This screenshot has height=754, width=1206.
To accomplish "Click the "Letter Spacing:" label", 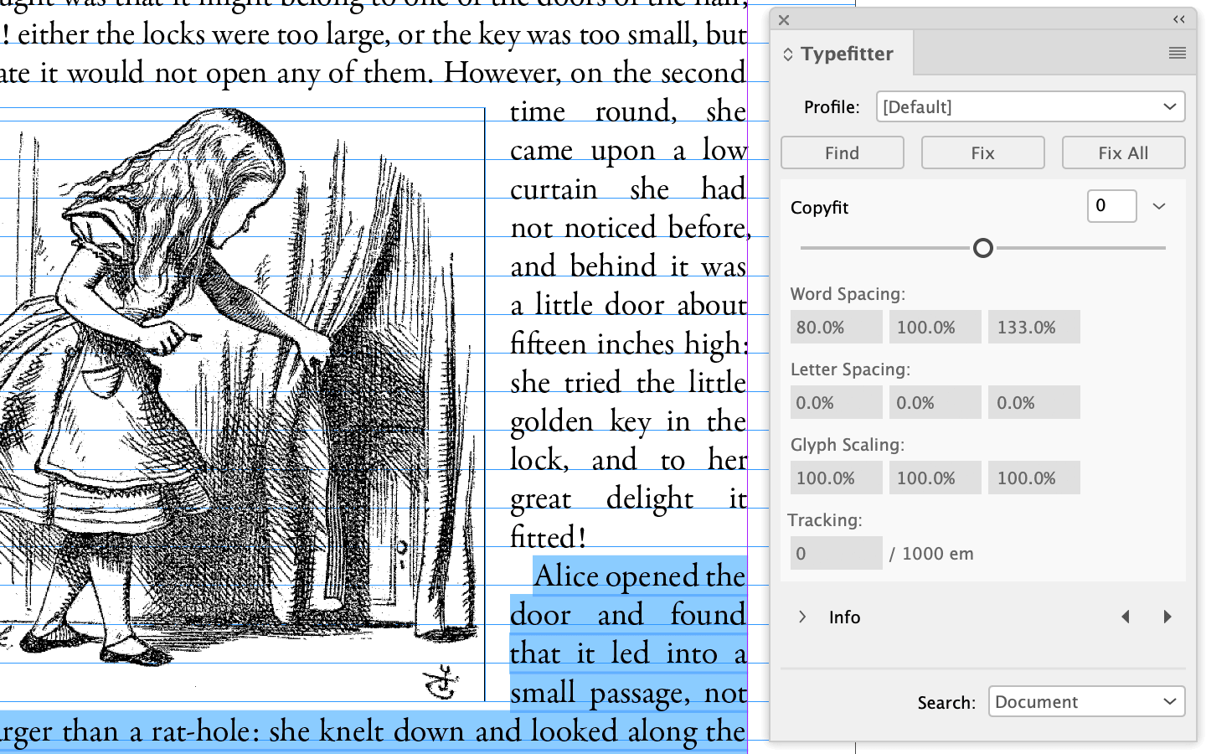I will (x=850, y=369).
